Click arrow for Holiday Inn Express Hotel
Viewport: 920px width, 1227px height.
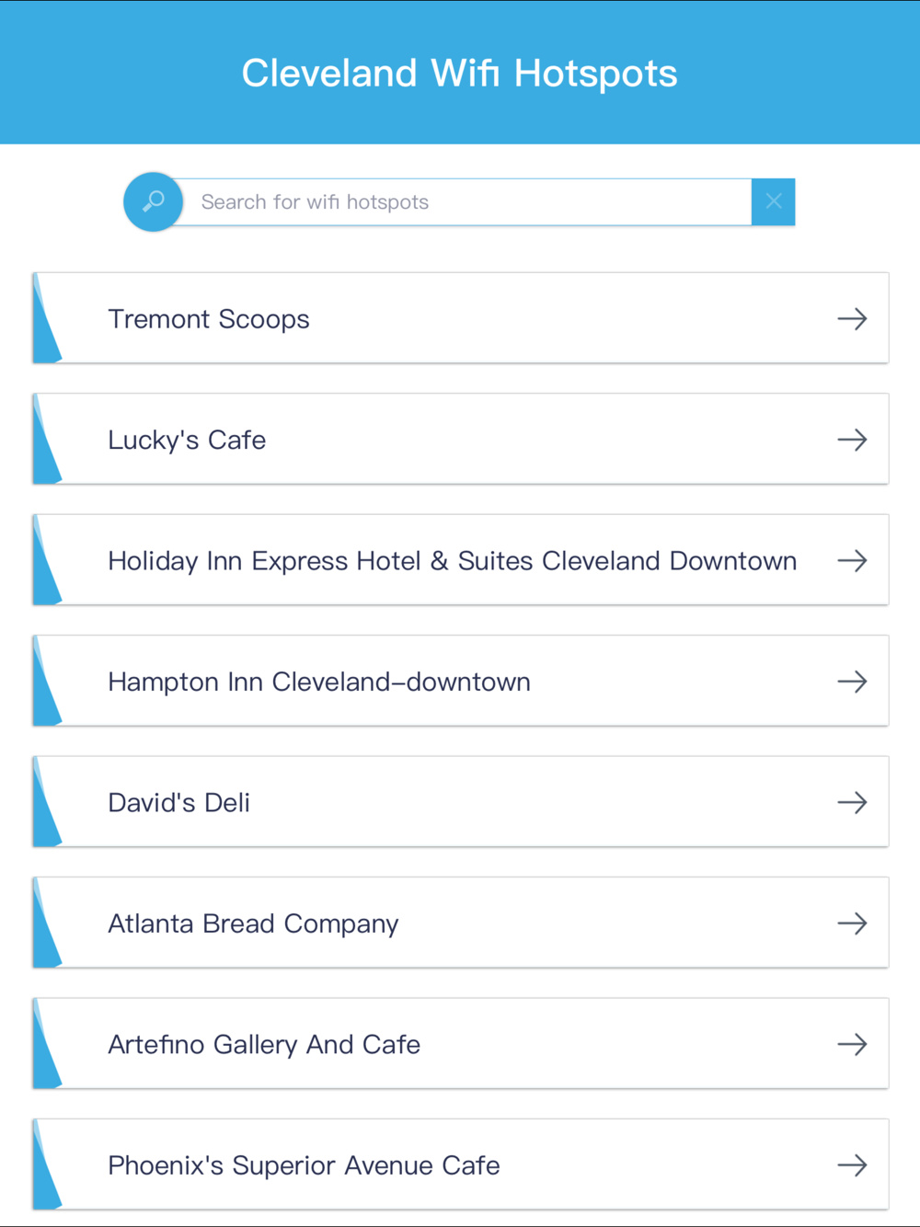click(853, 560)
